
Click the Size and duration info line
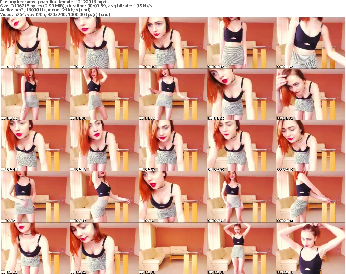point(76,6)
